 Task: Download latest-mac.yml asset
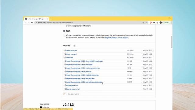click(71, 54)
